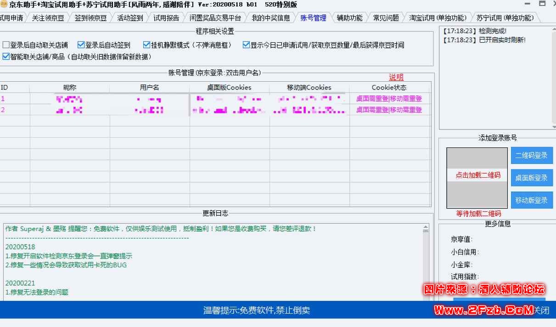Open 淘宝试用(单独功能) tab
The height and width of the screenshot is (327, 556).
[438, 18]
